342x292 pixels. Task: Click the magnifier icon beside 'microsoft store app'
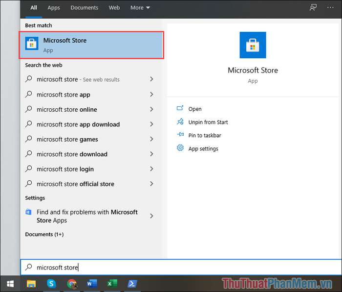[28, 94]
